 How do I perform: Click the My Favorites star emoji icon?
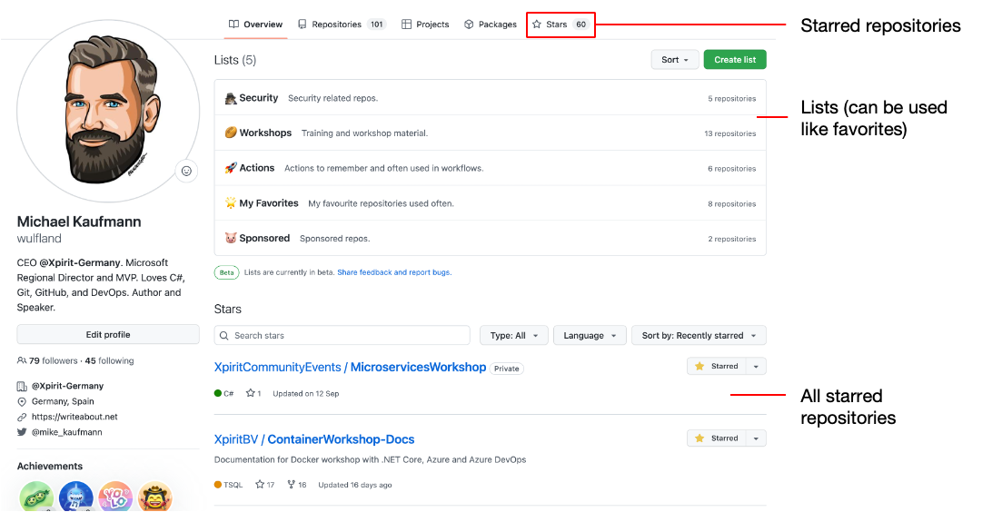[x=231, y=203]
